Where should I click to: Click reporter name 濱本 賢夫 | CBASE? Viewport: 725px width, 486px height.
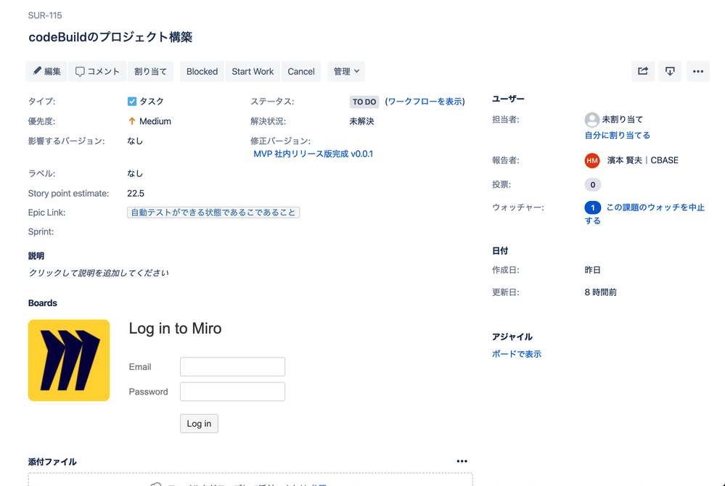(643, 160)
